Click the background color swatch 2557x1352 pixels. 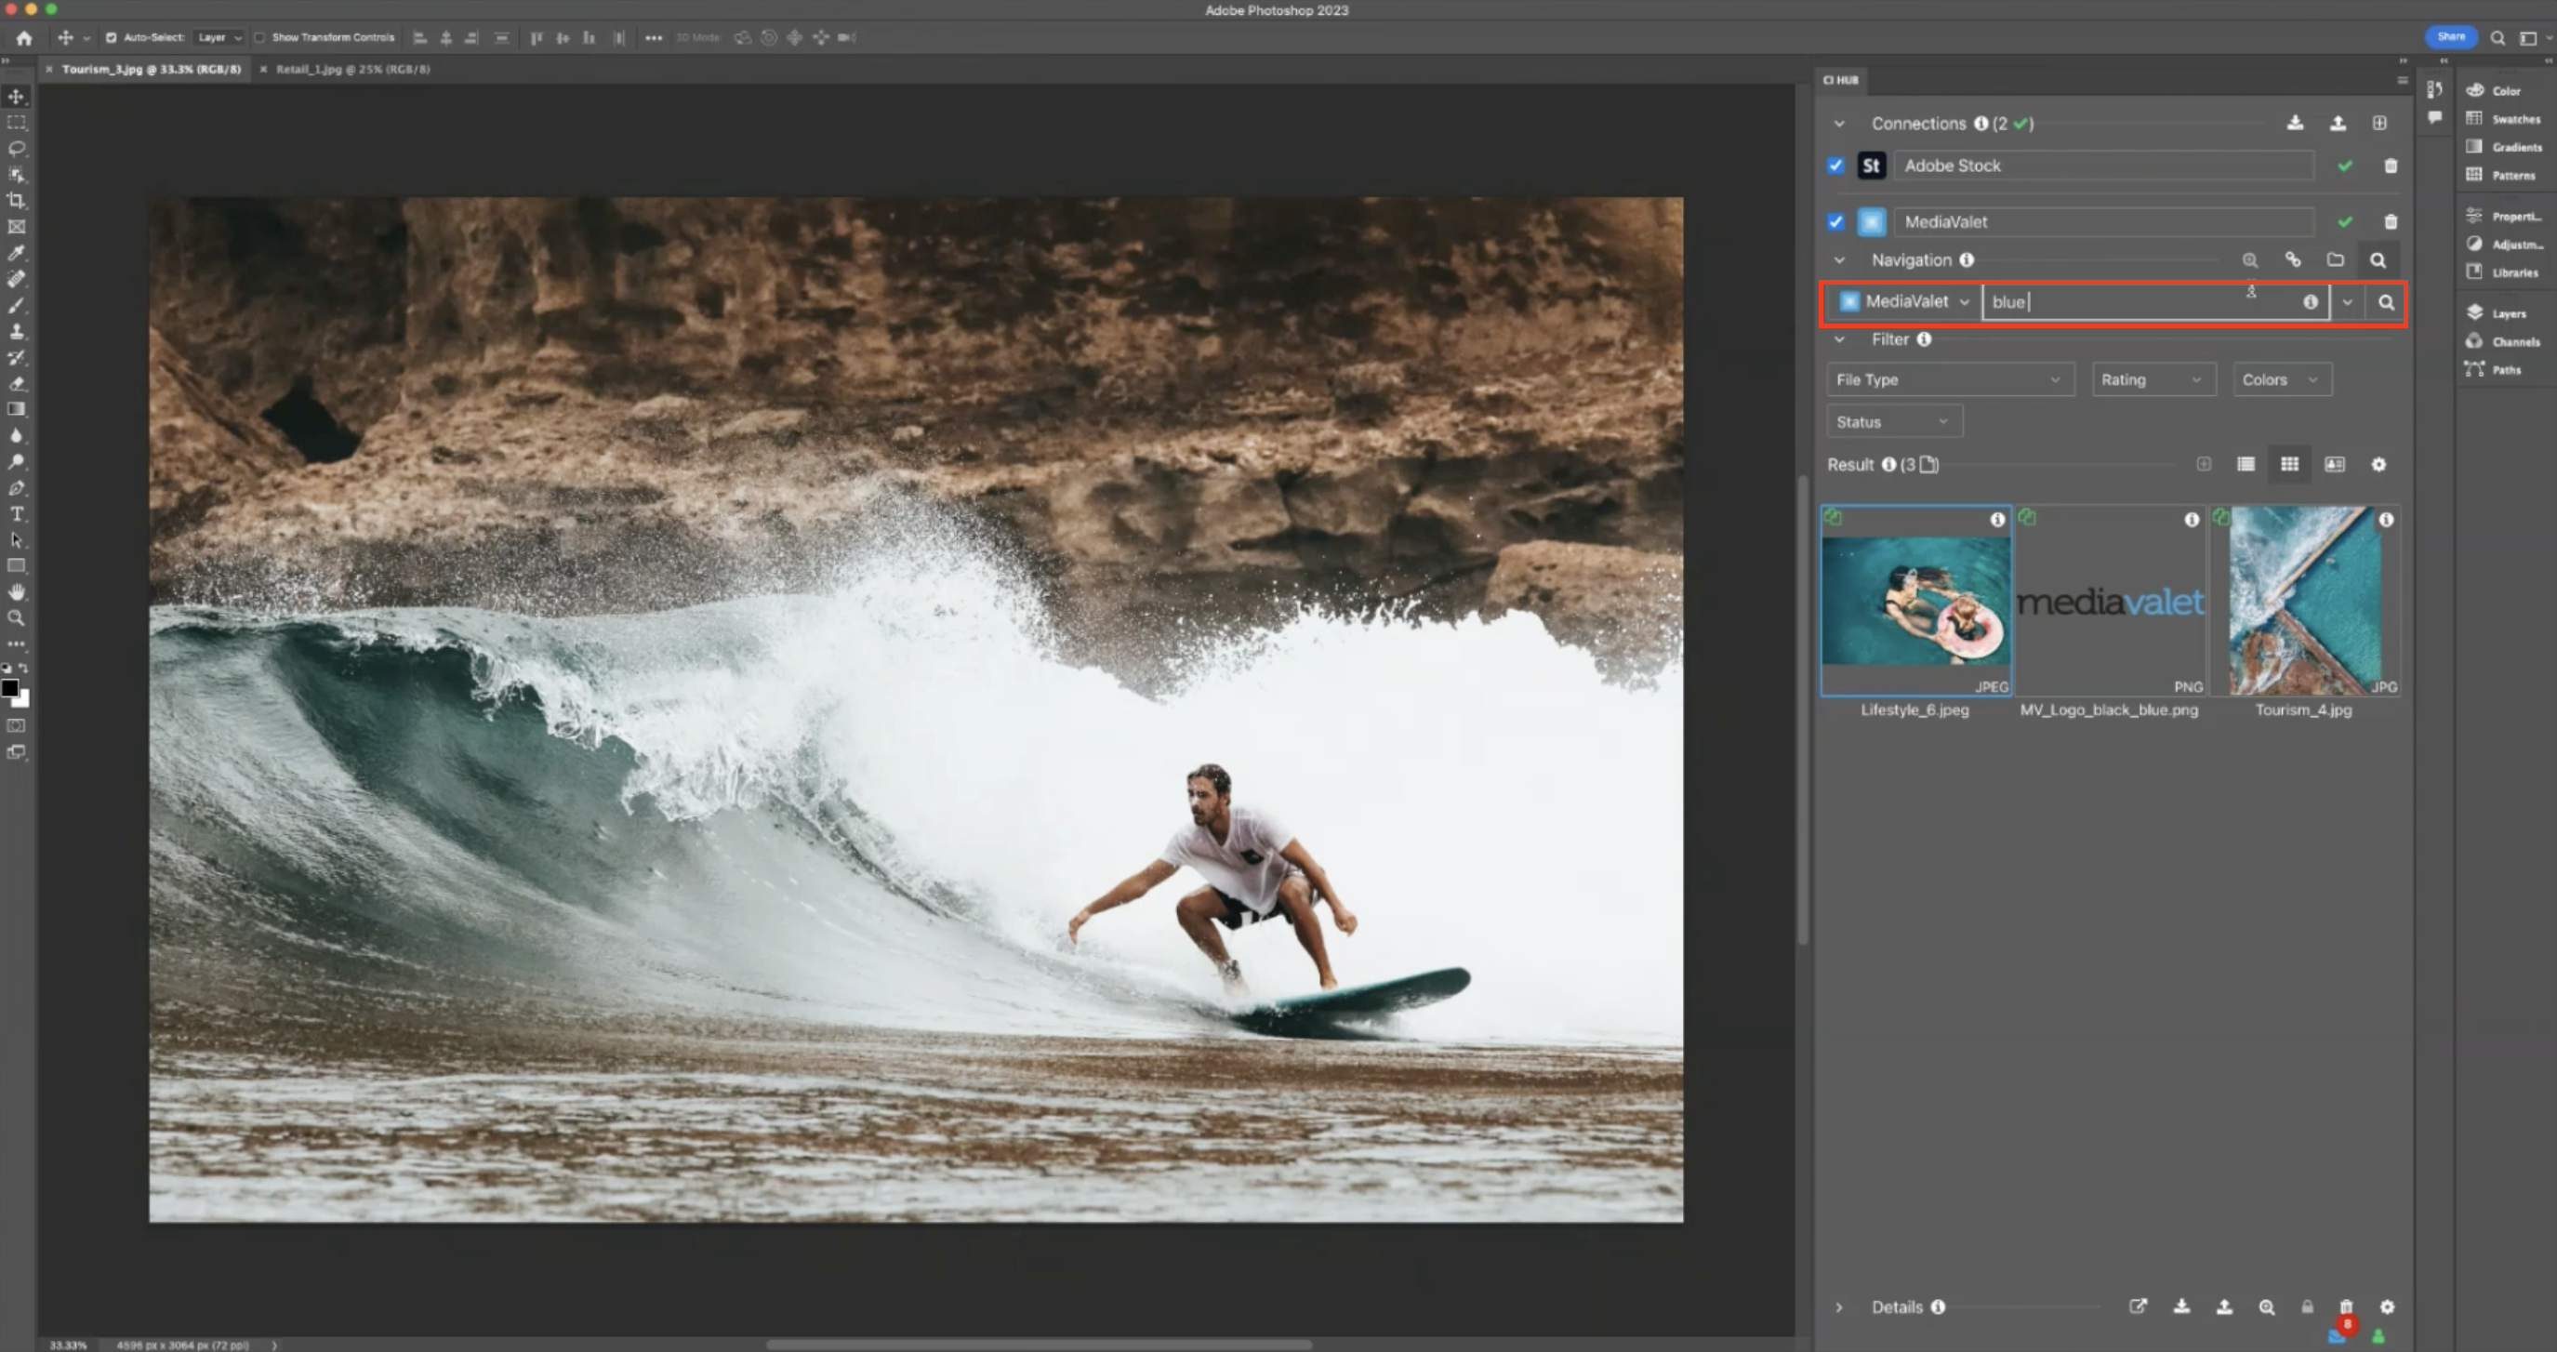(24, 700)
